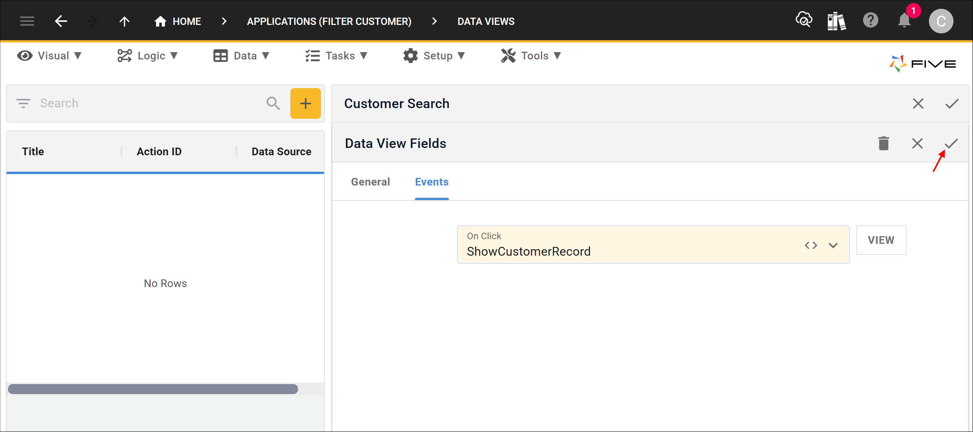Open the help question mark icon

[870, 20]
